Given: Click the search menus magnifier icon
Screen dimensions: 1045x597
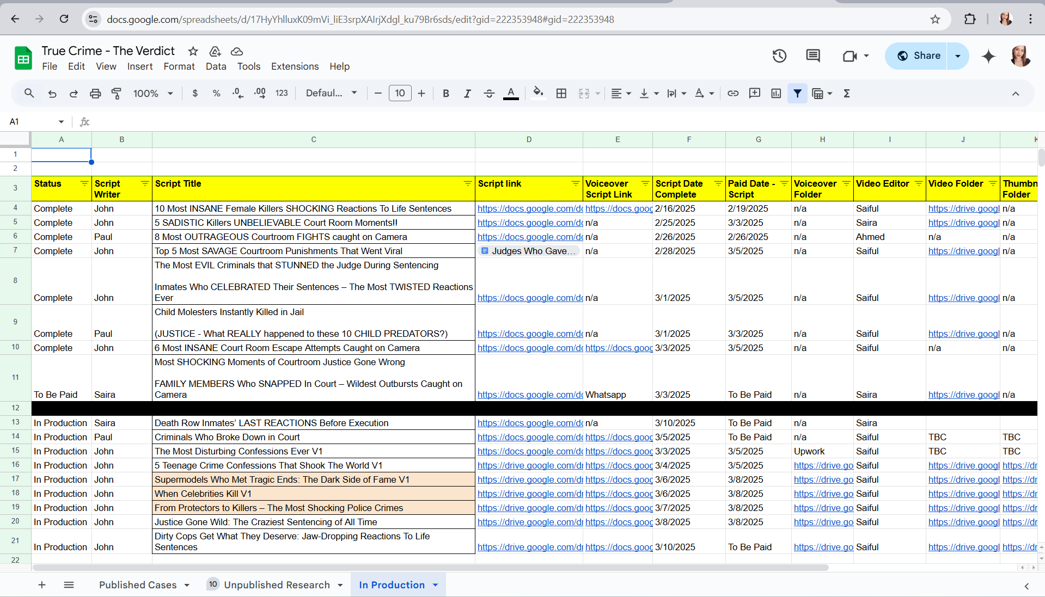Looking at the screenshot, I should pyautogui.click(x=29, y=93).
